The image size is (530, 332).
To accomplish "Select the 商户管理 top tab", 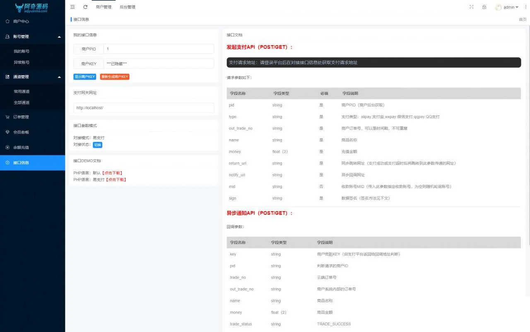I will 104,7.
